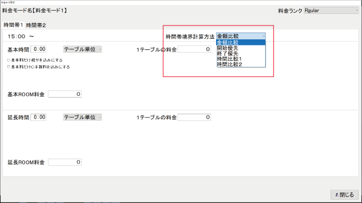
Task: Click 1テーブルの料金 field in 延長 section
Action: [x=194, y=117]
